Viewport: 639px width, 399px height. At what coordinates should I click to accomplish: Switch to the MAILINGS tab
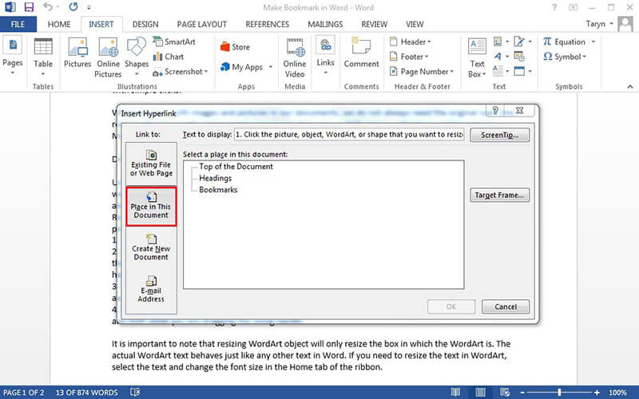(325, 25)
